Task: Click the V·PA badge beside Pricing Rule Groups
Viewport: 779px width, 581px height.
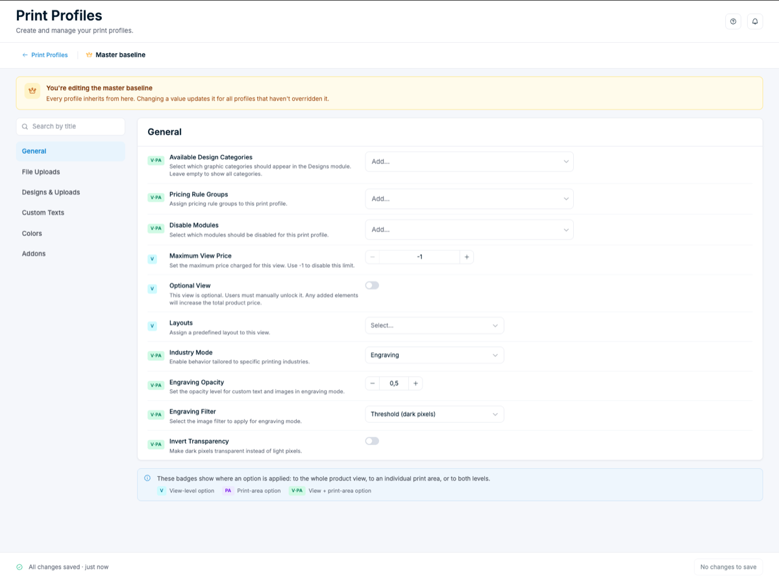Action: pyautogui.click(x=156, y=197)
